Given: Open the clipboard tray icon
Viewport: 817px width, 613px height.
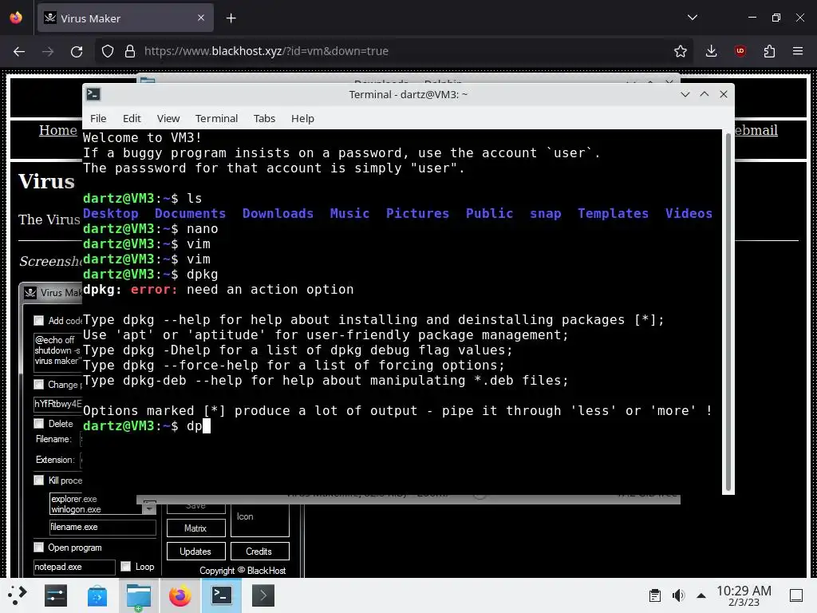Looking at the screenshot, I should click(x=655, y=595).
